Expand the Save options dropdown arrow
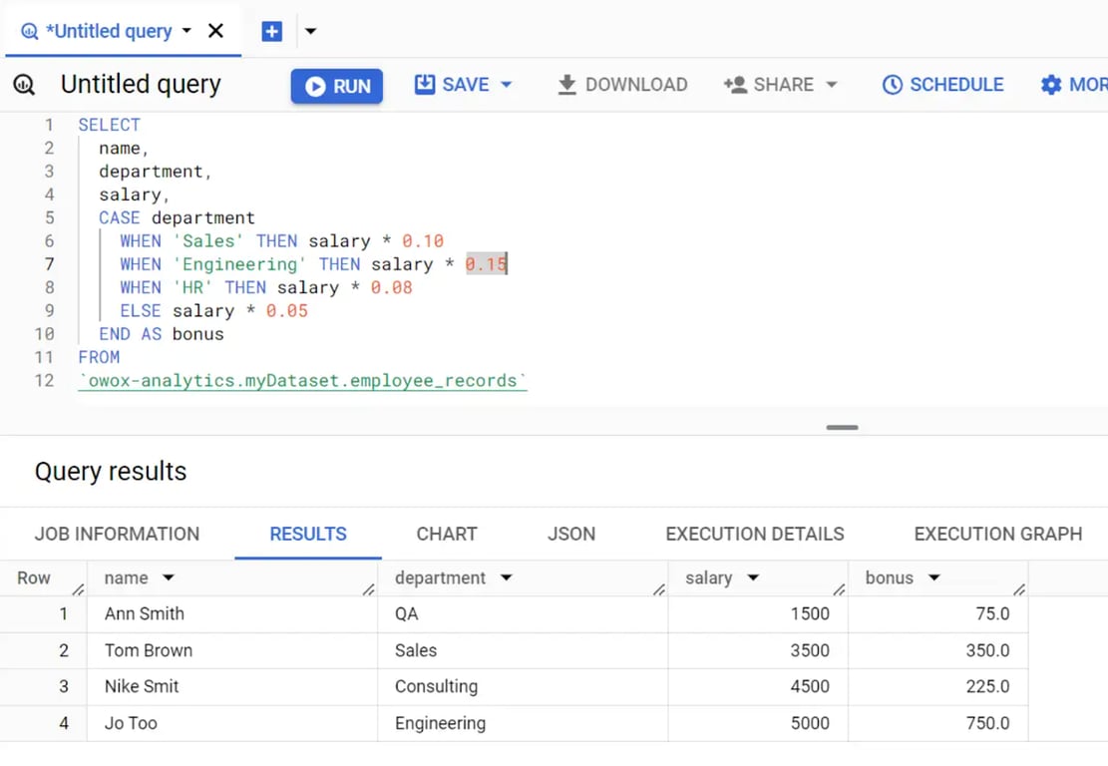 tap(506, 85)
